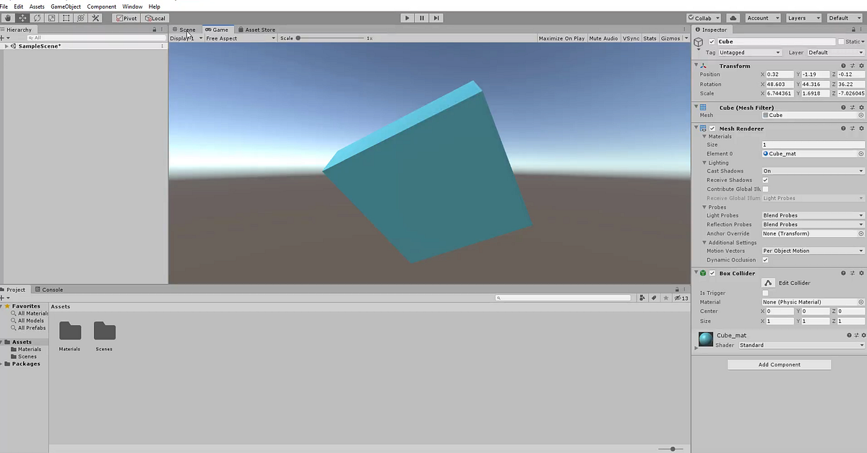This screenshot has width=867, height=453.
Task: Switch to the Scene tab
Action: (x=185, y=30)
